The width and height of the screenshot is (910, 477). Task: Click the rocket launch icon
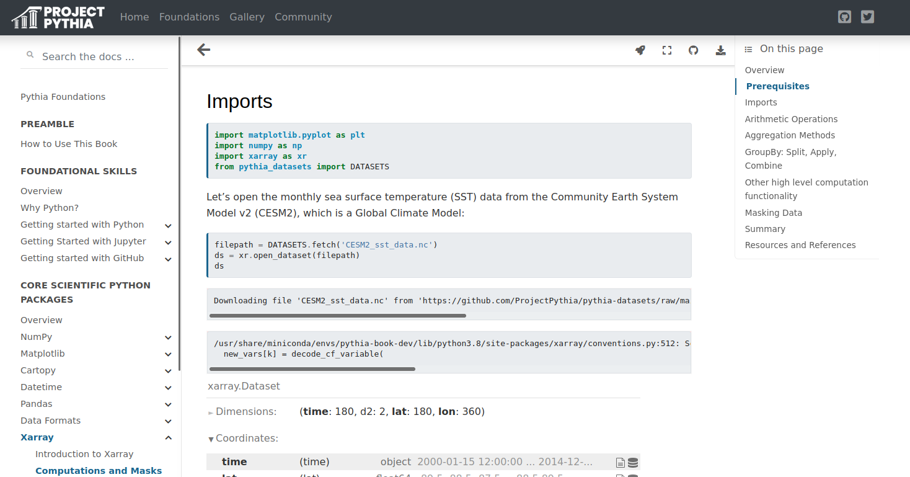click(x=640, y=50)
